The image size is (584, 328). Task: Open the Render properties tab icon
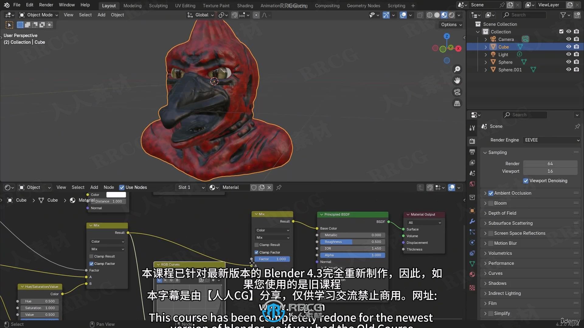(x=472, y=141)
